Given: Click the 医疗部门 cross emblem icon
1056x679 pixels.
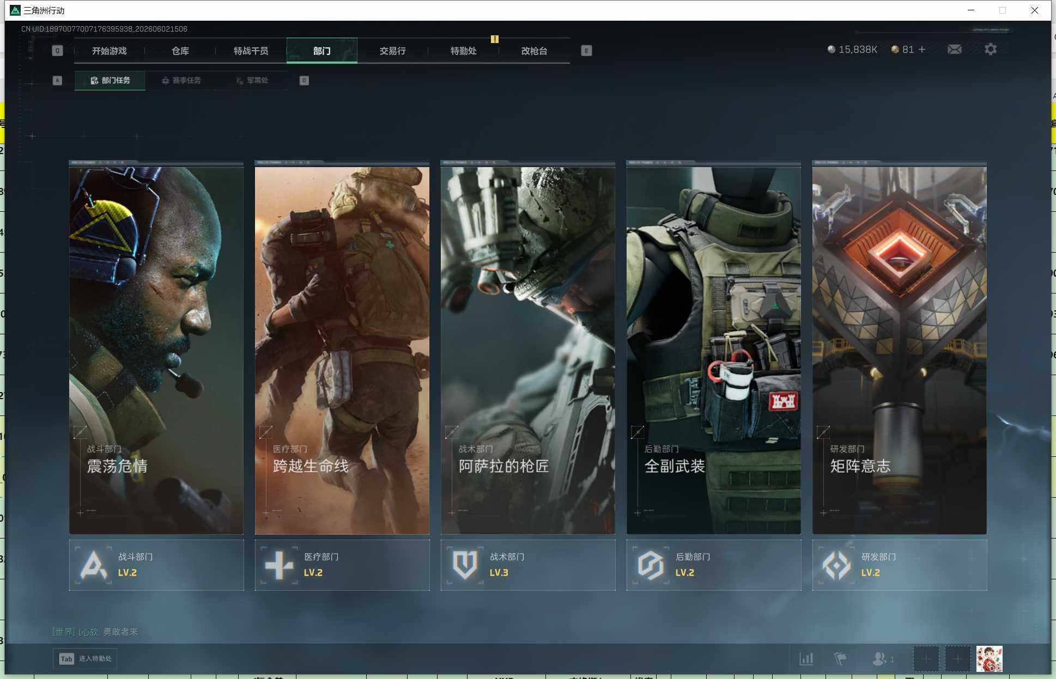Looking at the screenshot, I should 279,565.
